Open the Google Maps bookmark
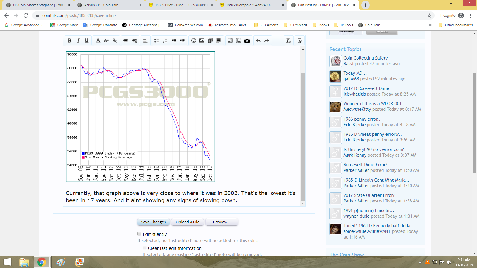Image resolution: width=477 pixels, height=268 pixels. click(x=64, y=25)
